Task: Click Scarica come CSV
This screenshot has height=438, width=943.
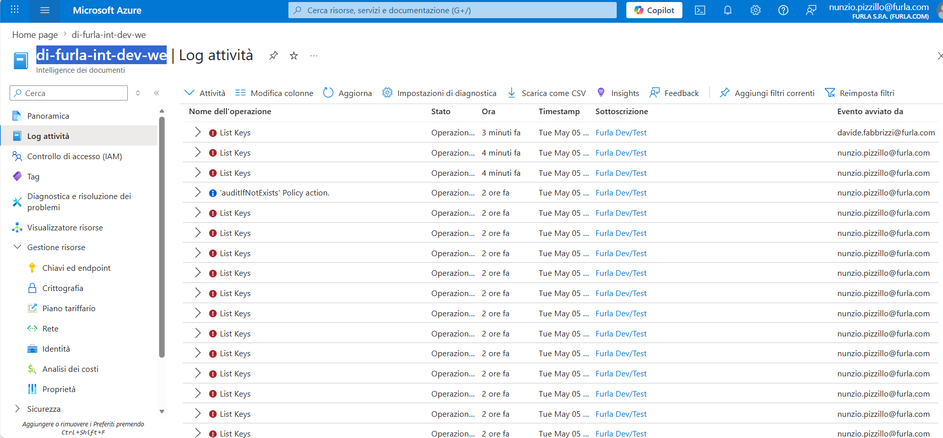Action: (x=547, y=93)
